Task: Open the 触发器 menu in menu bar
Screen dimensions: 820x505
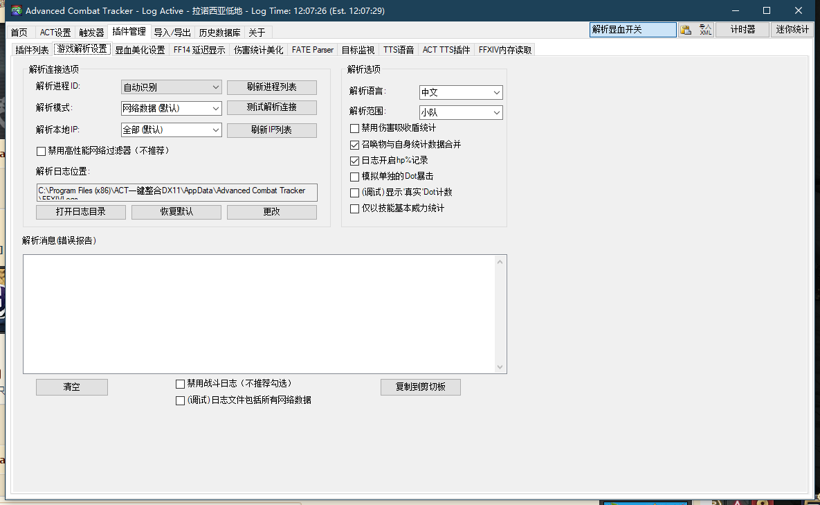Action: tap(91, 32)
